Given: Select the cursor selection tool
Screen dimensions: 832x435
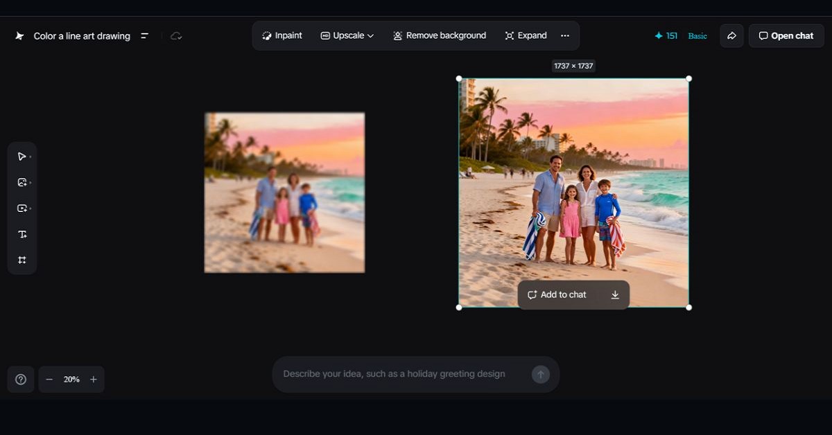Looking at the screenshot, I should tap(21, 156).
